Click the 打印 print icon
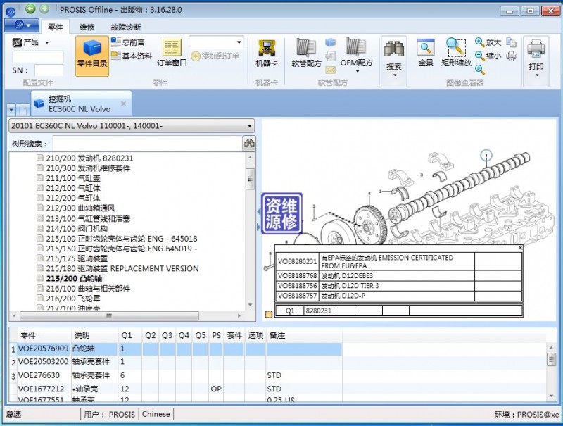This screenshot has width=563, height=426. point(536,49)
